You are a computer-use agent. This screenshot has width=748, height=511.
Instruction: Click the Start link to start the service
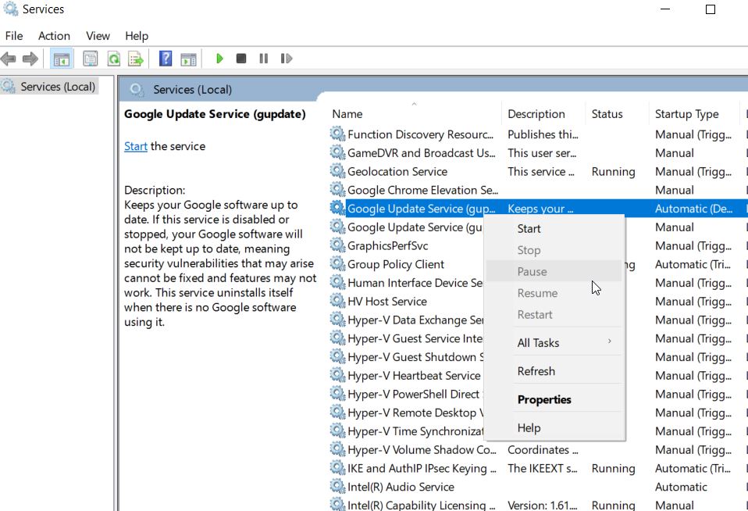tap(136, 146)
